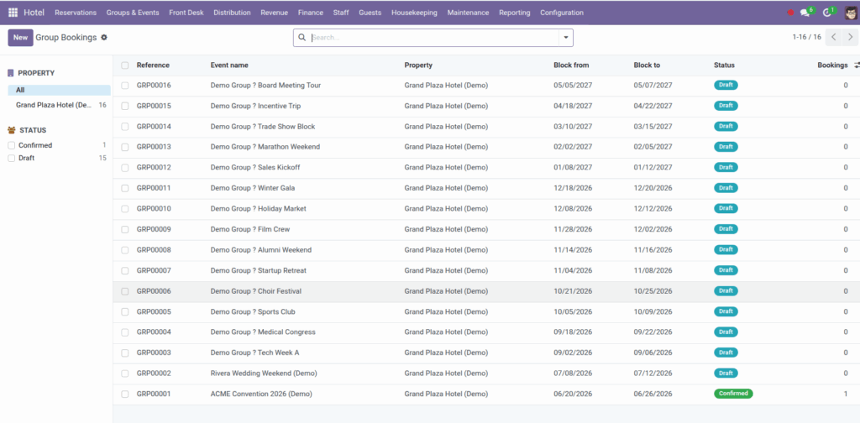Viewport: 860px width, 423px height.
Task: Click the 1-16 / 16 pager counter
Action: [807, 37]
